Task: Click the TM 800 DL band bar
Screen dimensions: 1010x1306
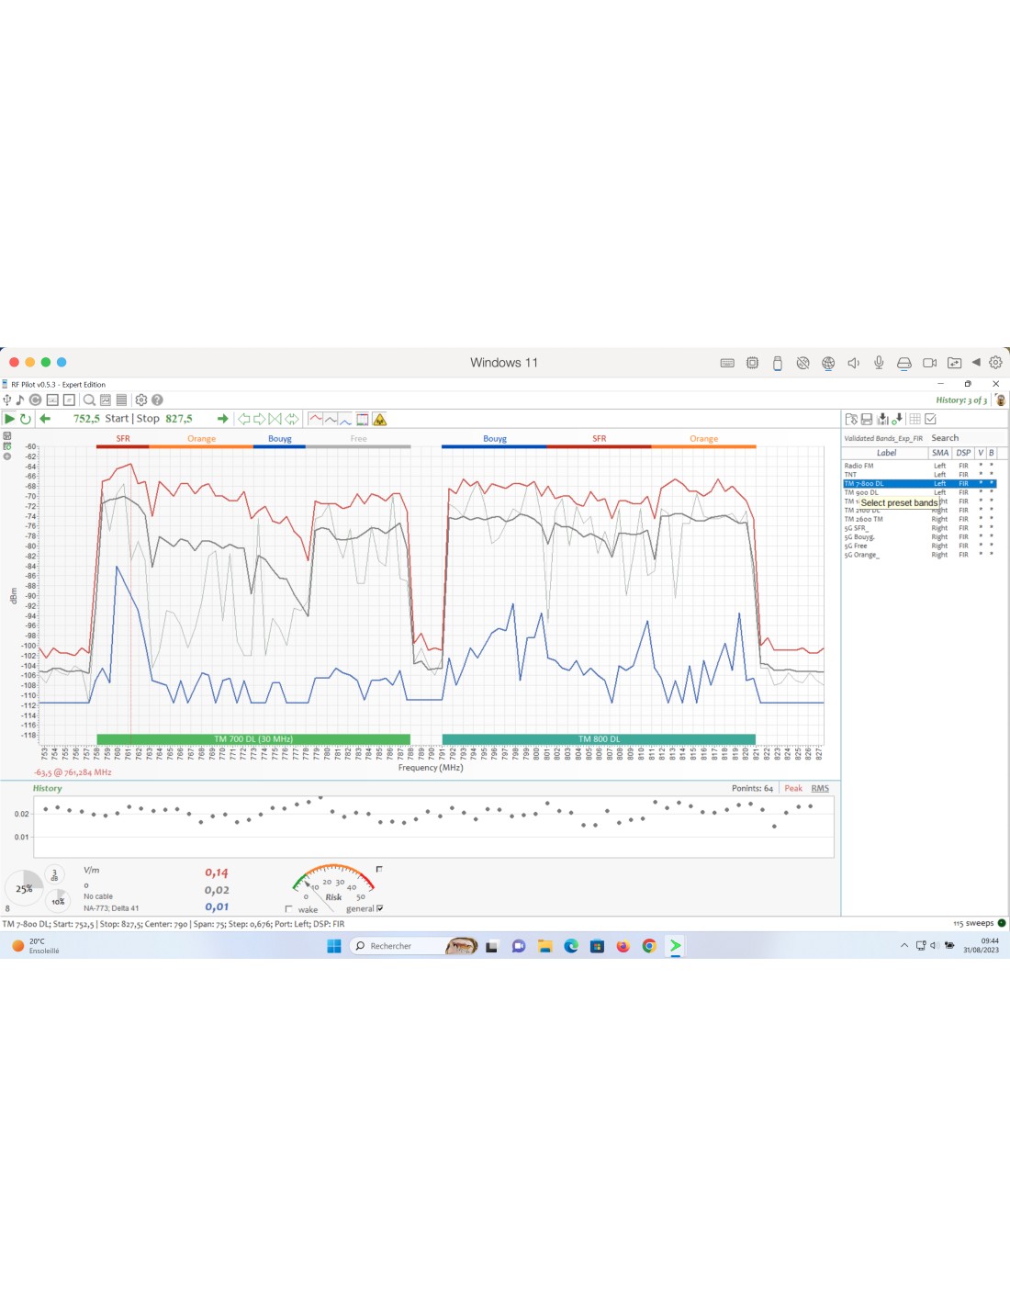Action: tap(599, 739)
